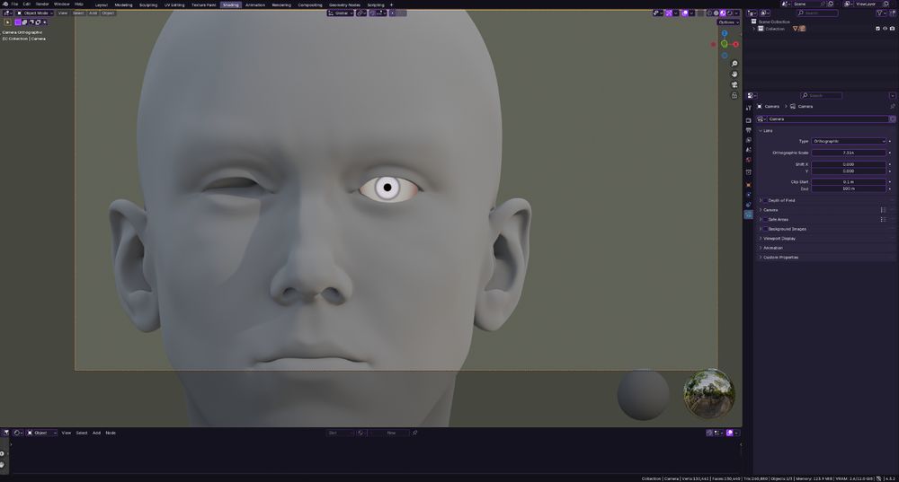Toggle the viewport gizmo display icon
Screen dimensions: 899x482
[x=669, y=13]
